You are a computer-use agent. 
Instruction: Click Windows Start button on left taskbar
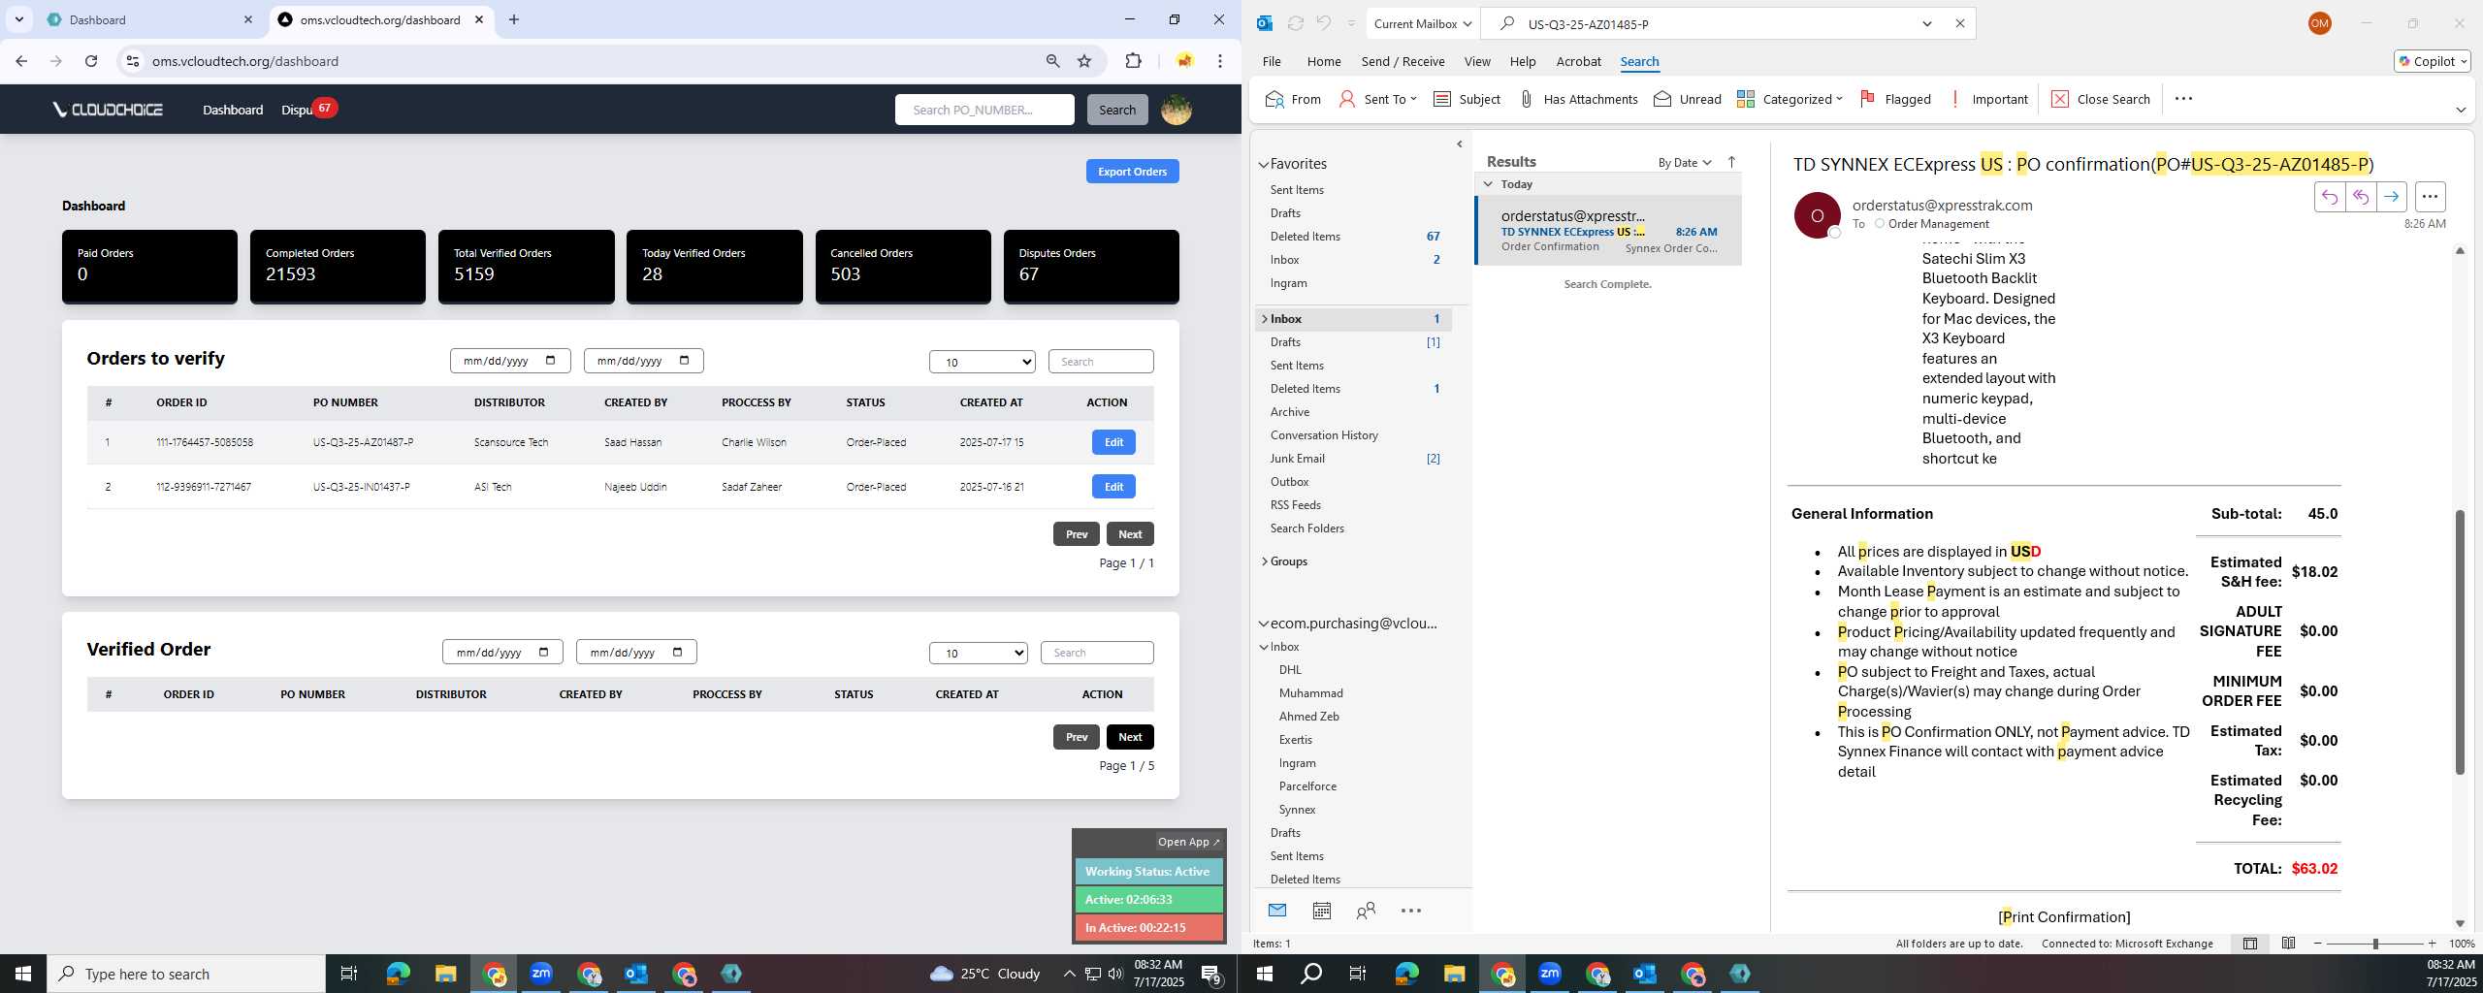(23, 974)
